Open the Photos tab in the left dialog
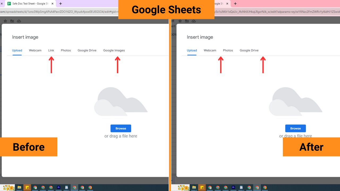This screenshot has height=191, width=340. coord(66,50)
